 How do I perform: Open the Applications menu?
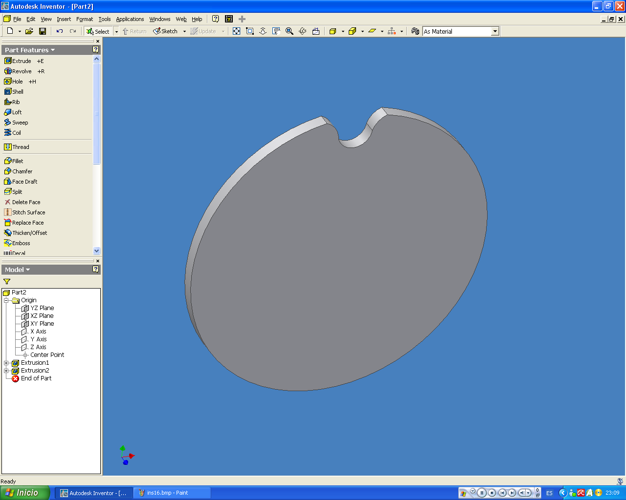point(130,19)
